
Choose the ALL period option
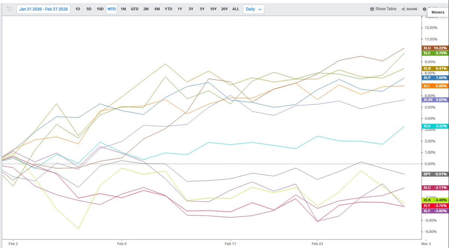pos(235,9)
